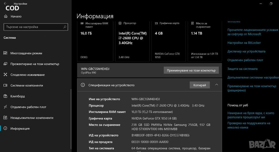Restore down the Настройки window
This screenshot has width=279, height=152.
click(271, 4)
